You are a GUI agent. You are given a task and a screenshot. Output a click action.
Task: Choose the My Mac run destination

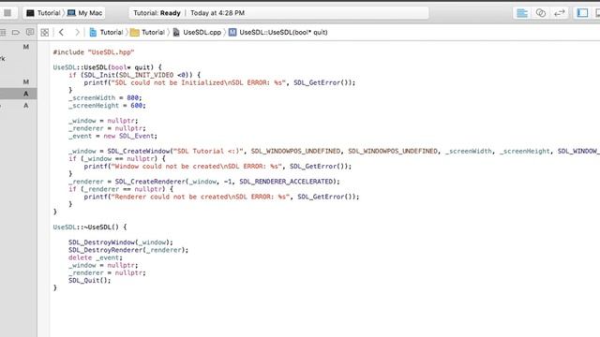[x=84, y=13]
